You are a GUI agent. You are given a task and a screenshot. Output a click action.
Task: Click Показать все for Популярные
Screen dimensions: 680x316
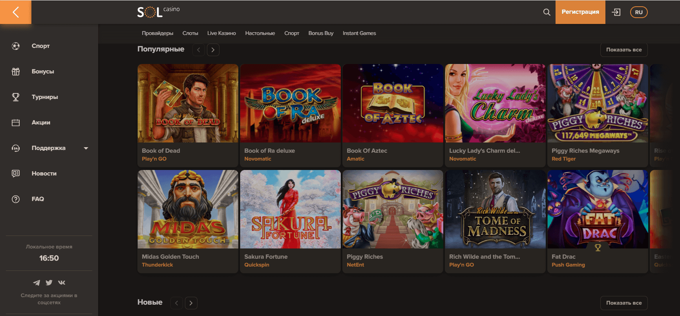[x=624, y=50]
